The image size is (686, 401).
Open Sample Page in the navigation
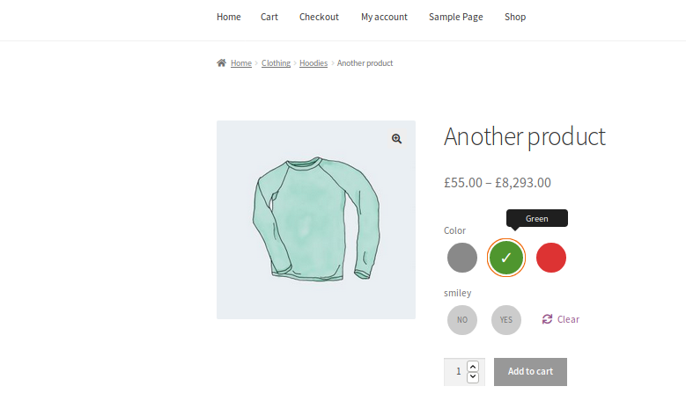[456, 17]
